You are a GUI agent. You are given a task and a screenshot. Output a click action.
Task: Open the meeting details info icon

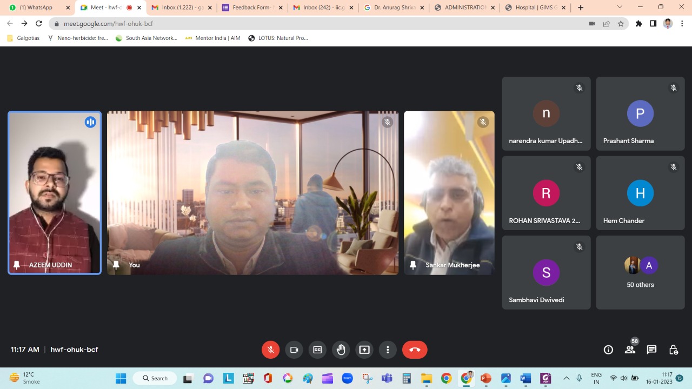coord(608,350)
